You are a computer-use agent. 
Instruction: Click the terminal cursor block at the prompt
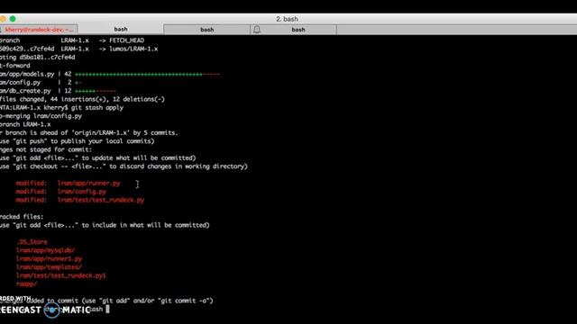click(x=107, y=309)
